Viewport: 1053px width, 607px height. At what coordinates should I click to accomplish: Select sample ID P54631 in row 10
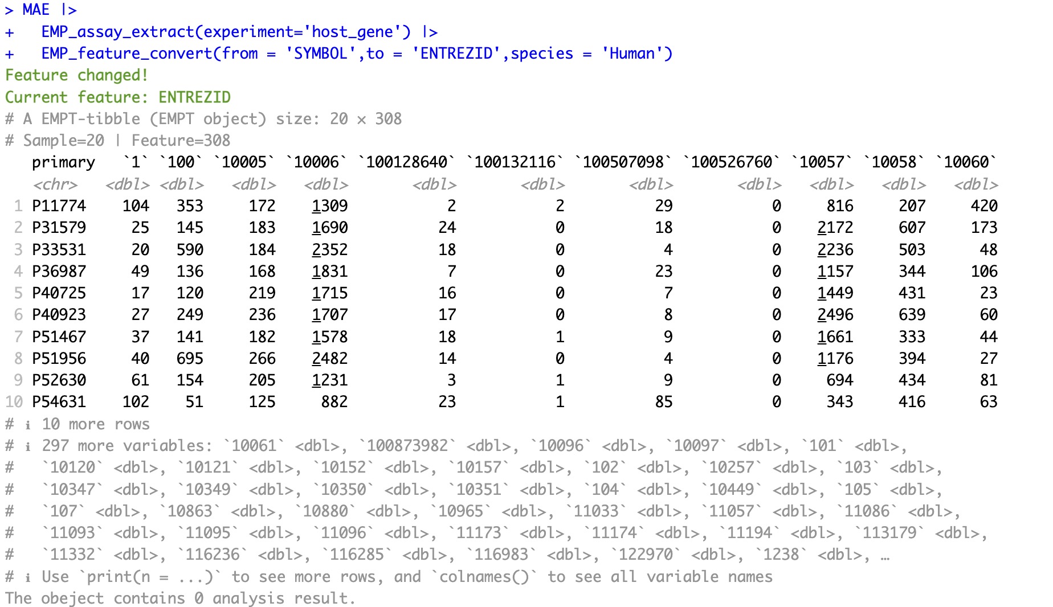[x=59, y=402]
